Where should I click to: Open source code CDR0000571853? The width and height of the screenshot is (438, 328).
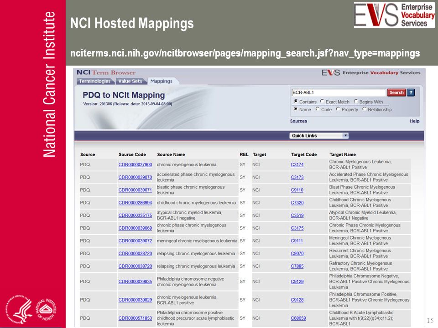[x=135, y=318]
